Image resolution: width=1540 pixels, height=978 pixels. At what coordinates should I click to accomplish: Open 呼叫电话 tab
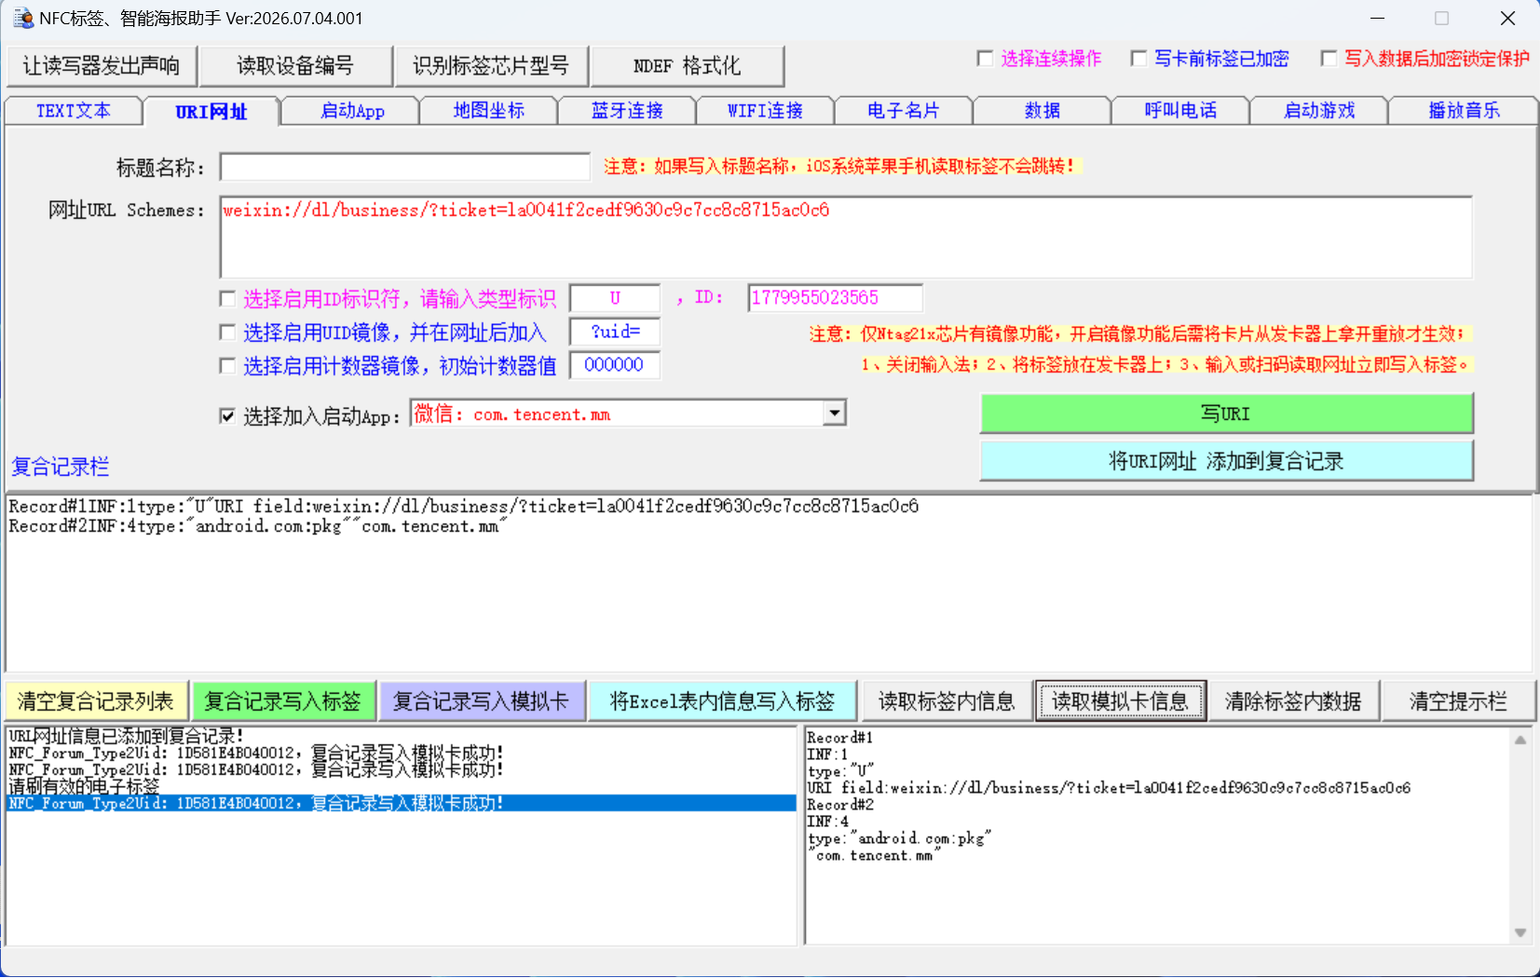pyautogui.click(x=1180, y=111)
